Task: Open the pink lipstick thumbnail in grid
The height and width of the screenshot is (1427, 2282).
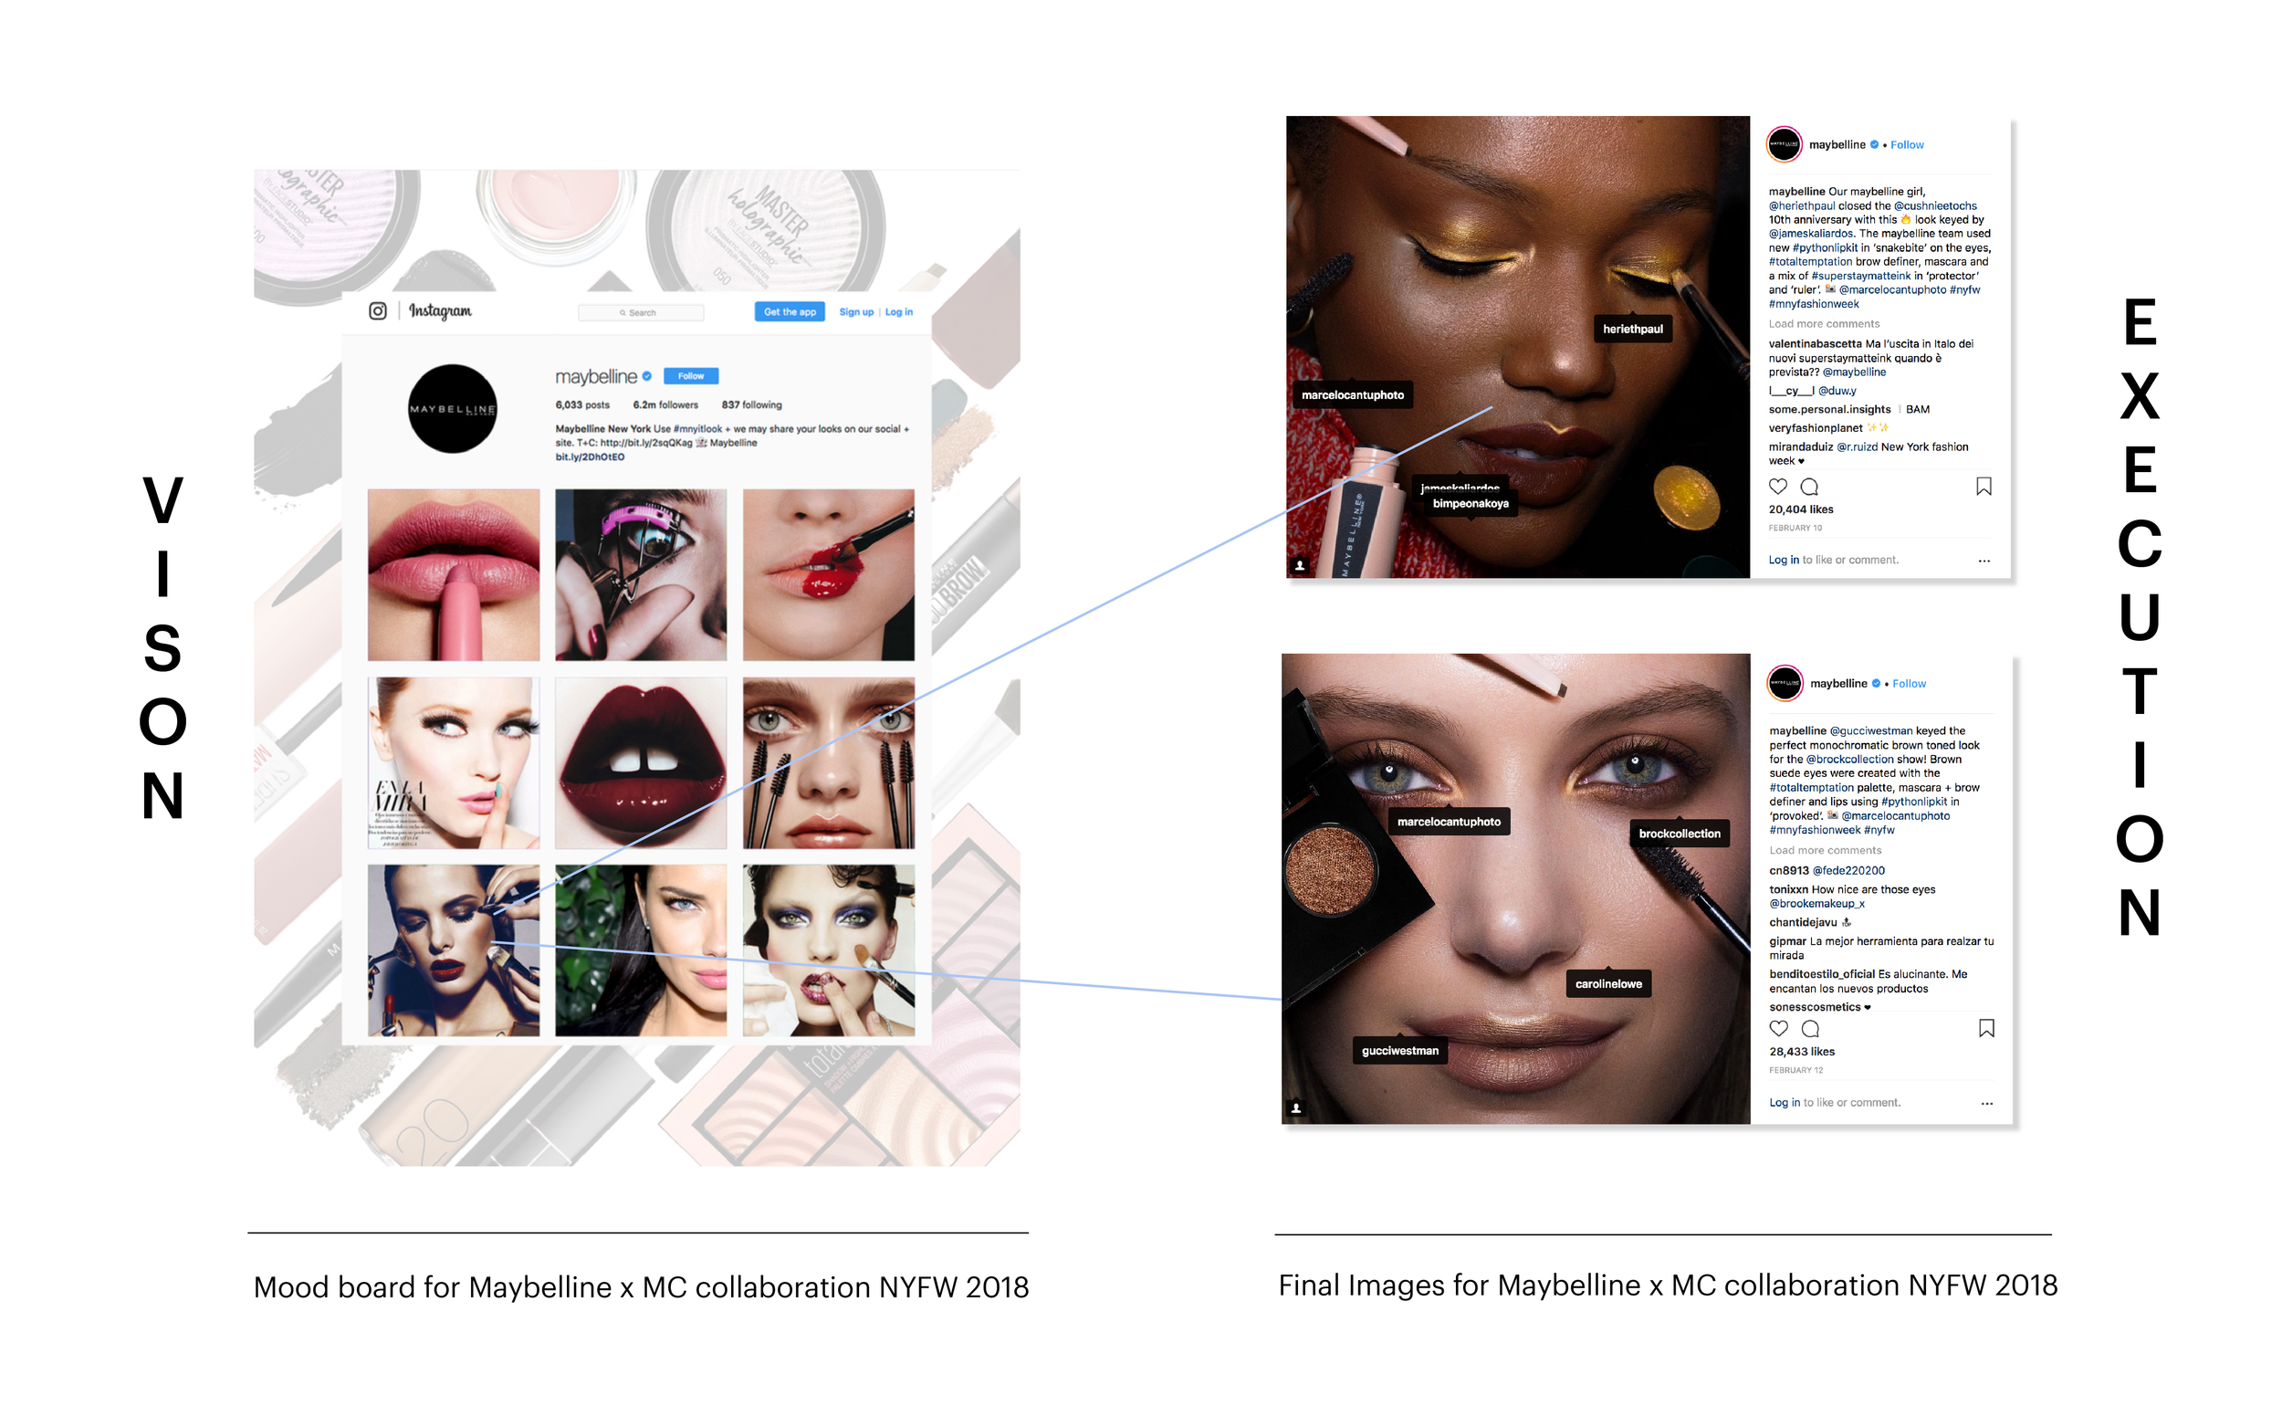Action: (x=454, y=575)
